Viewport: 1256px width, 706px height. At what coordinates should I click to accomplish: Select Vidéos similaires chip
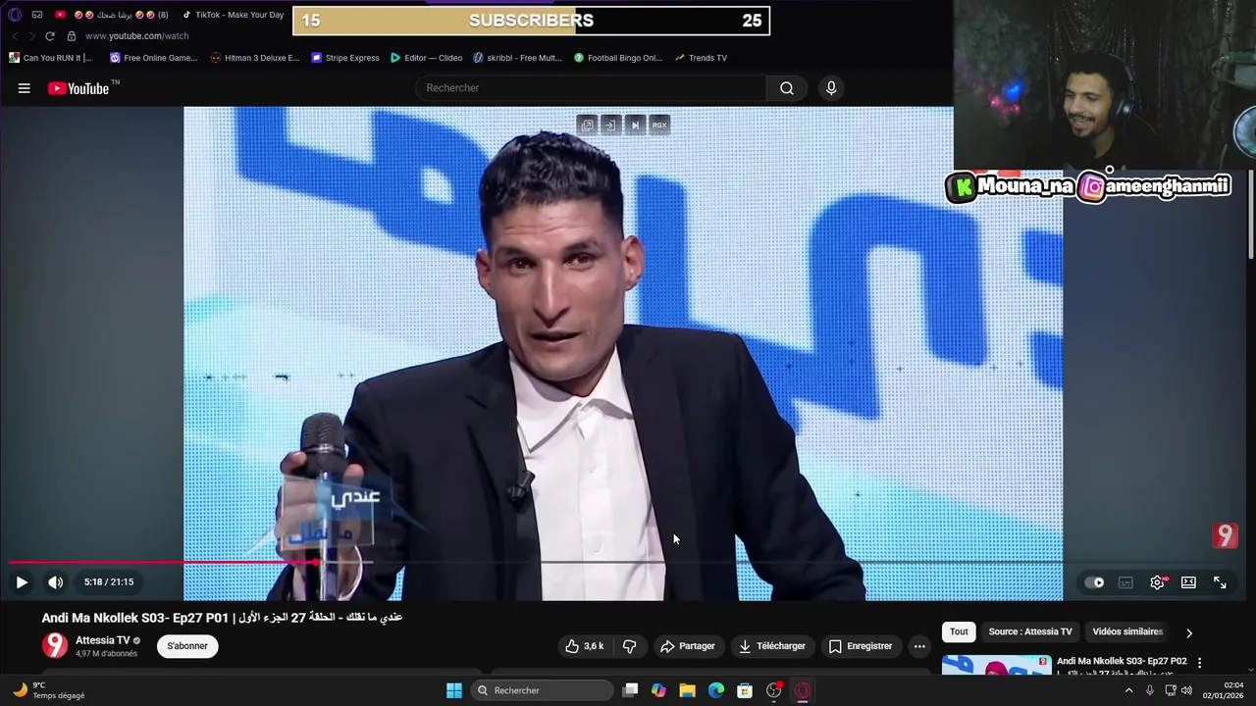(1127, 632)
